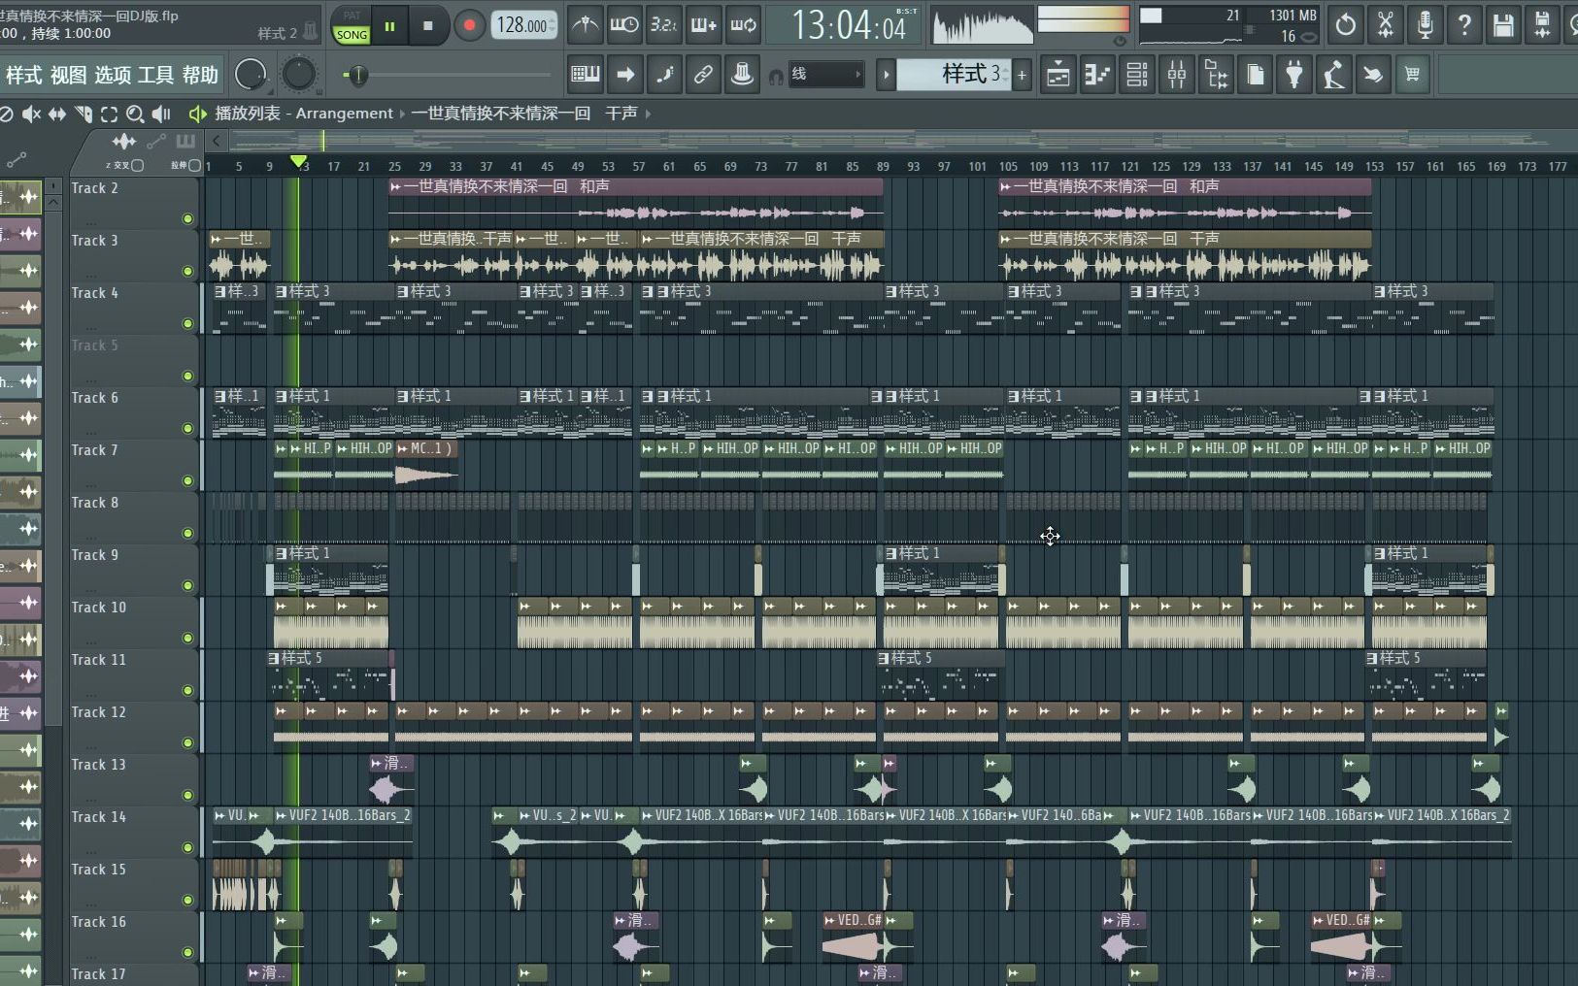Open the 视图 (View) menu
The image size is (1578, 986).
[68, 75]
